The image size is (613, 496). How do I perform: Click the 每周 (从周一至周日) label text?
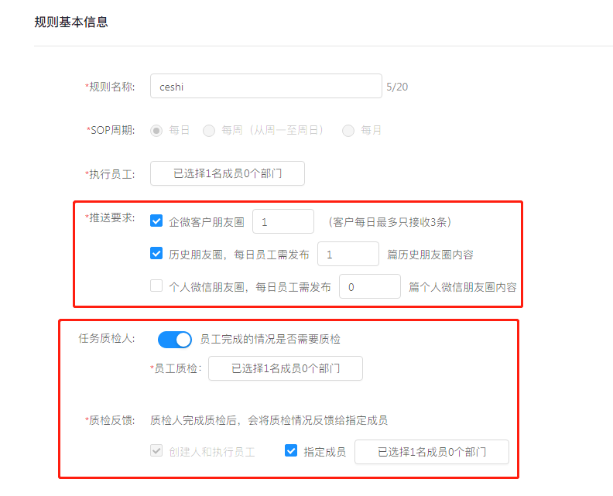point(272,130)
